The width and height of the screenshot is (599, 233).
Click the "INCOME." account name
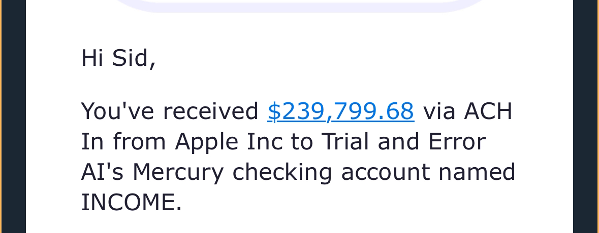tap(131, 203)
